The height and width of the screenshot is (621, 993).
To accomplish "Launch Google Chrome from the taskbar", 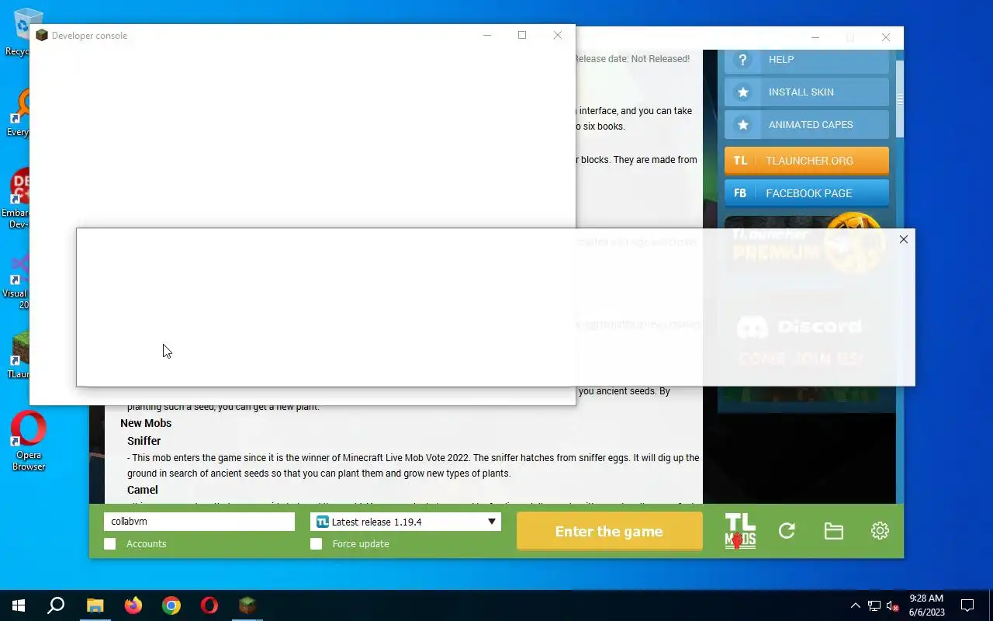I will 171,605.
